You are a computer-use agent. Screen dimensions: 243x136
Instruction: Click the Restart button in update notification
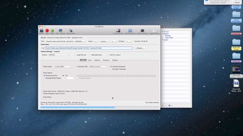coord(237,2)
